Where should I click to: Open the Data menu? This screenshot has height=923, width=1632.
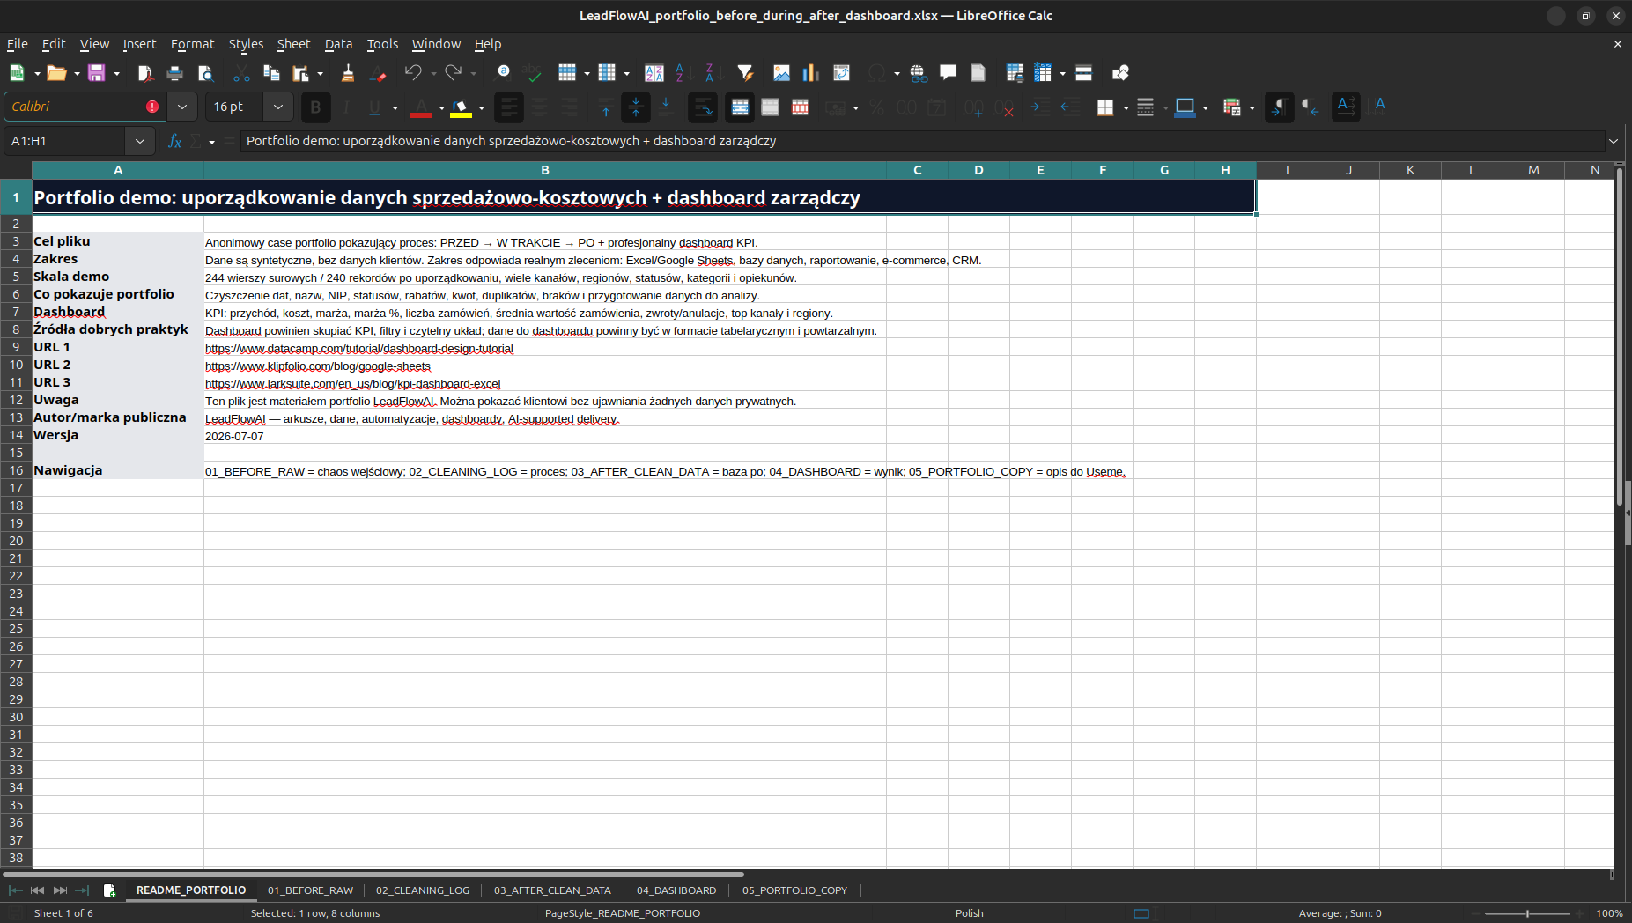(x=338, y=44)
